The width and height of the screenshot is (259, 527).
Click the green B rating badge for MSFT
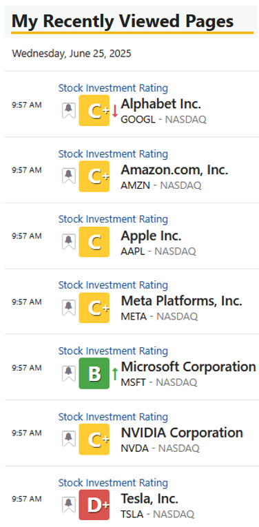(x=94, y=374)
